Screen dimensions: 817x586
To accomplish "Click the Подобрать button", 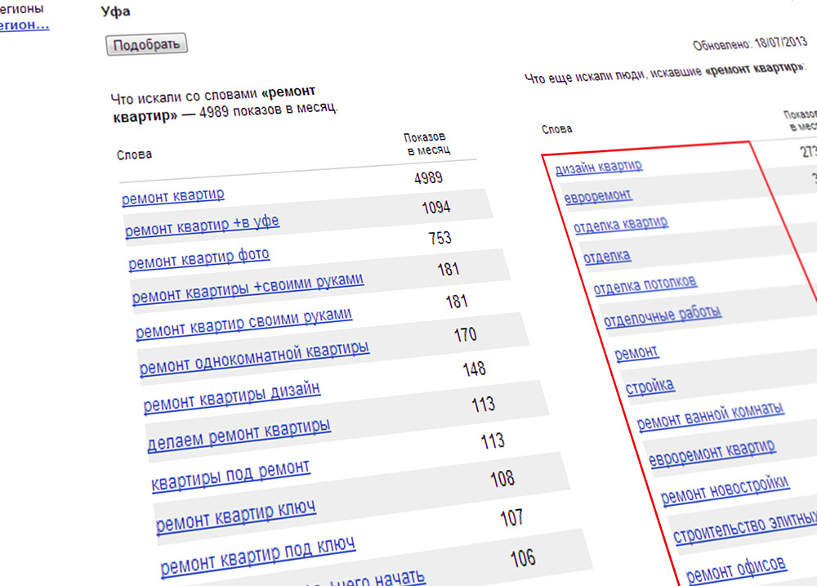I will pos(147,44).
